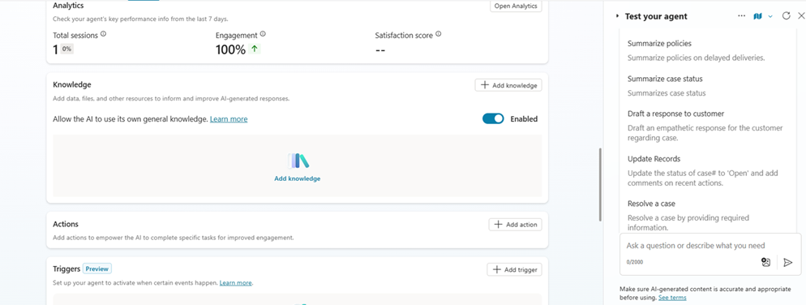Collapse the Test your agent panel arrow
806x305 pixels.
tap(617, 16)
